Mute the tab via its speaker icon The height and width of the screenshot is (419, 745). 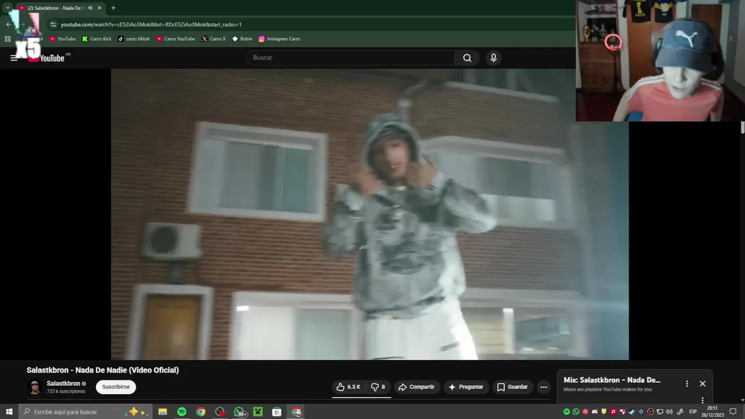[90, 8]
